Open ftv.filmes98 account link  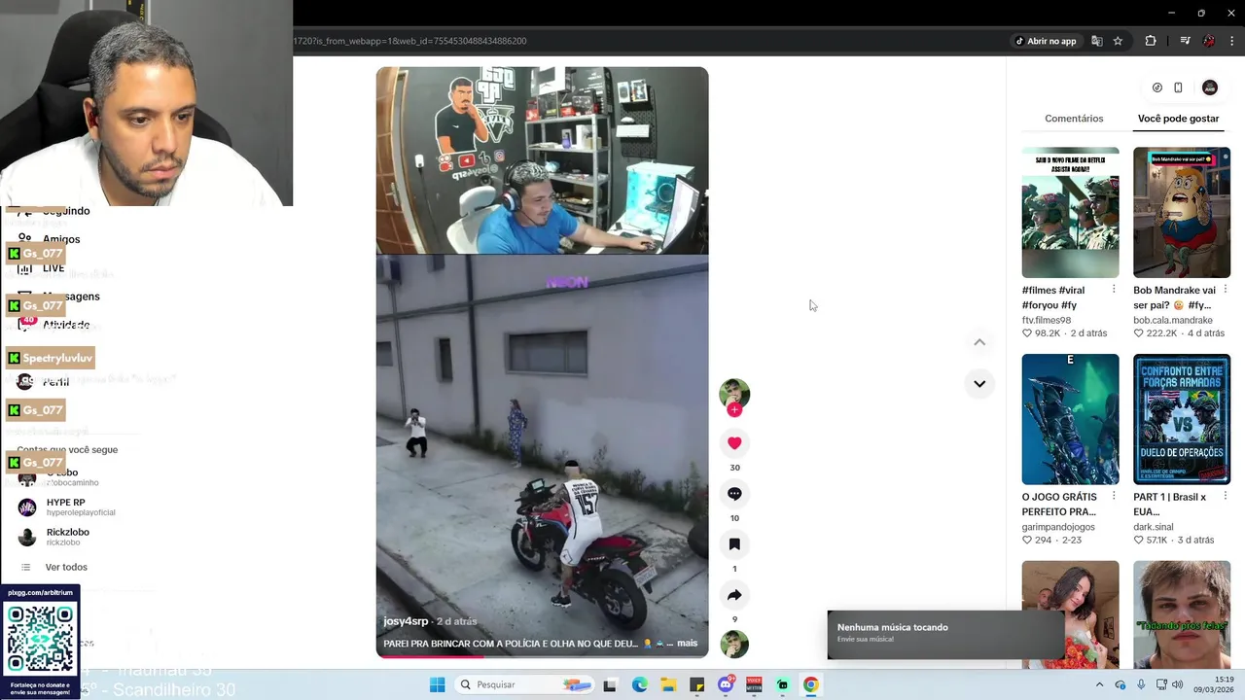[x=1046, y=320]
